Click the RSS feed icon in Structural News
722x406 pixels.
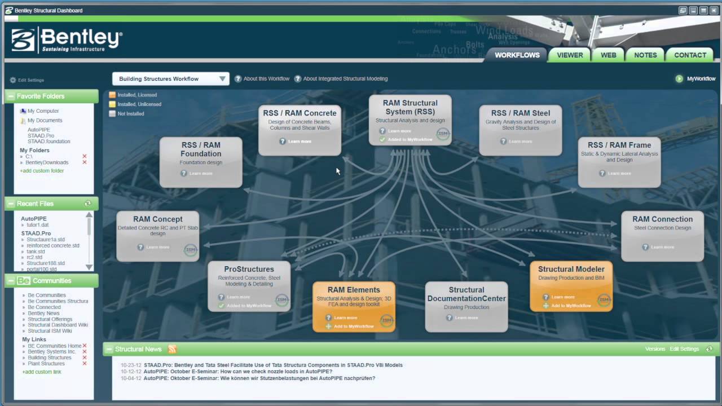coord(172,349)
